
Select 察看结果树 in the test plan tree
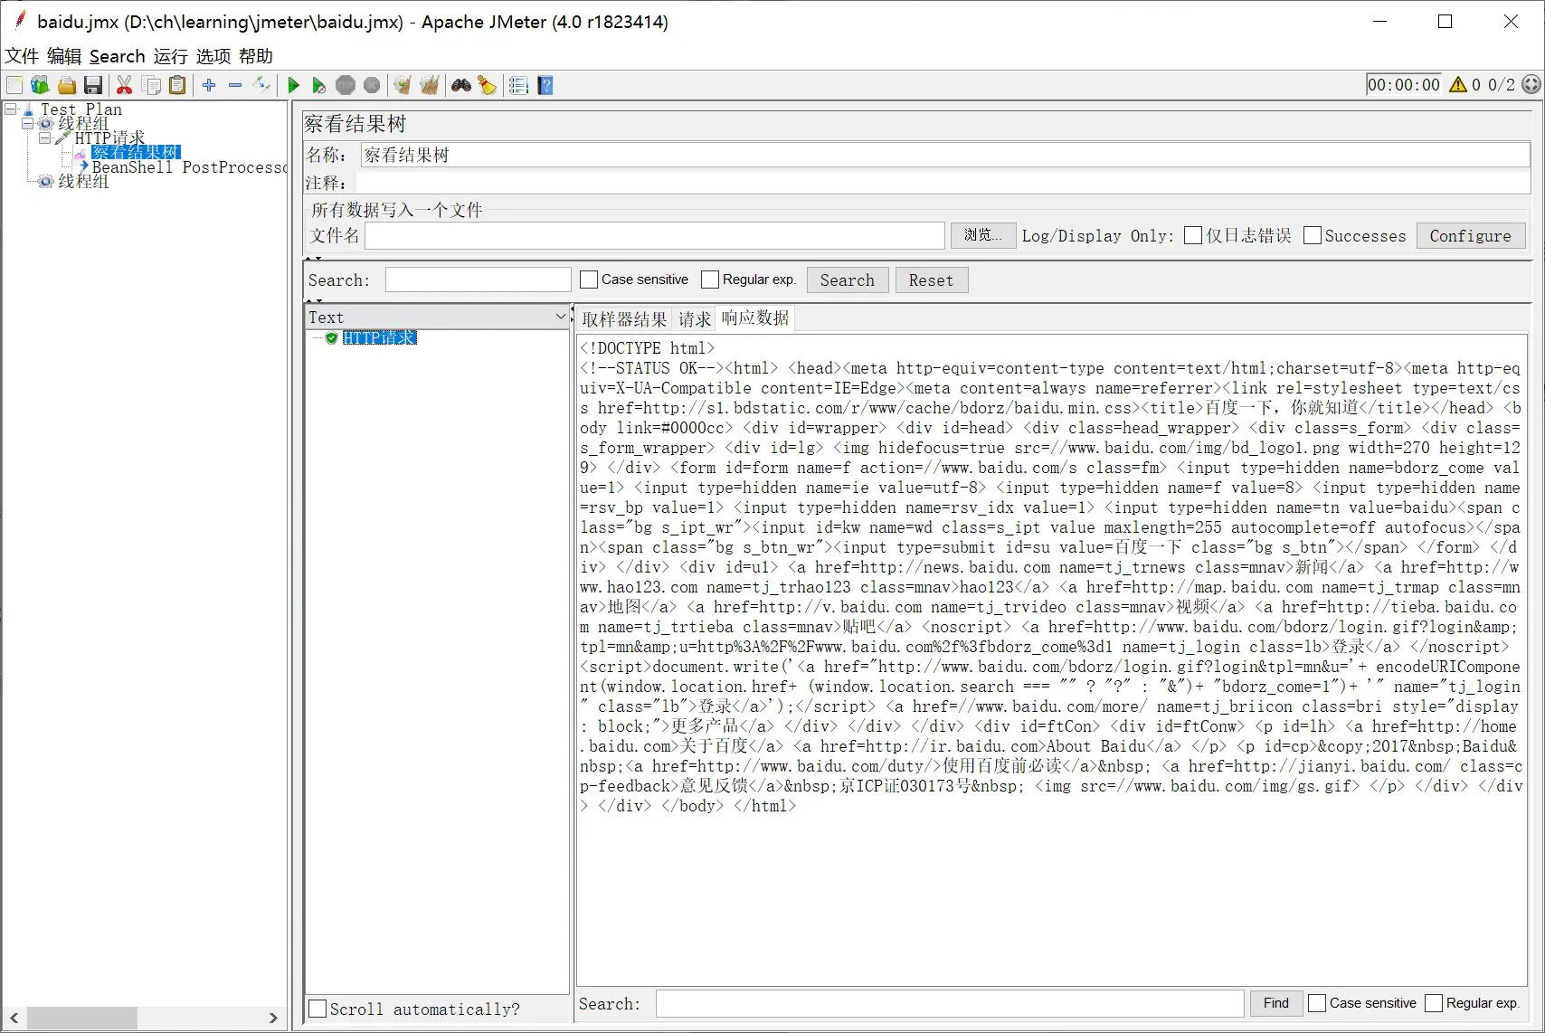point(136,152)
